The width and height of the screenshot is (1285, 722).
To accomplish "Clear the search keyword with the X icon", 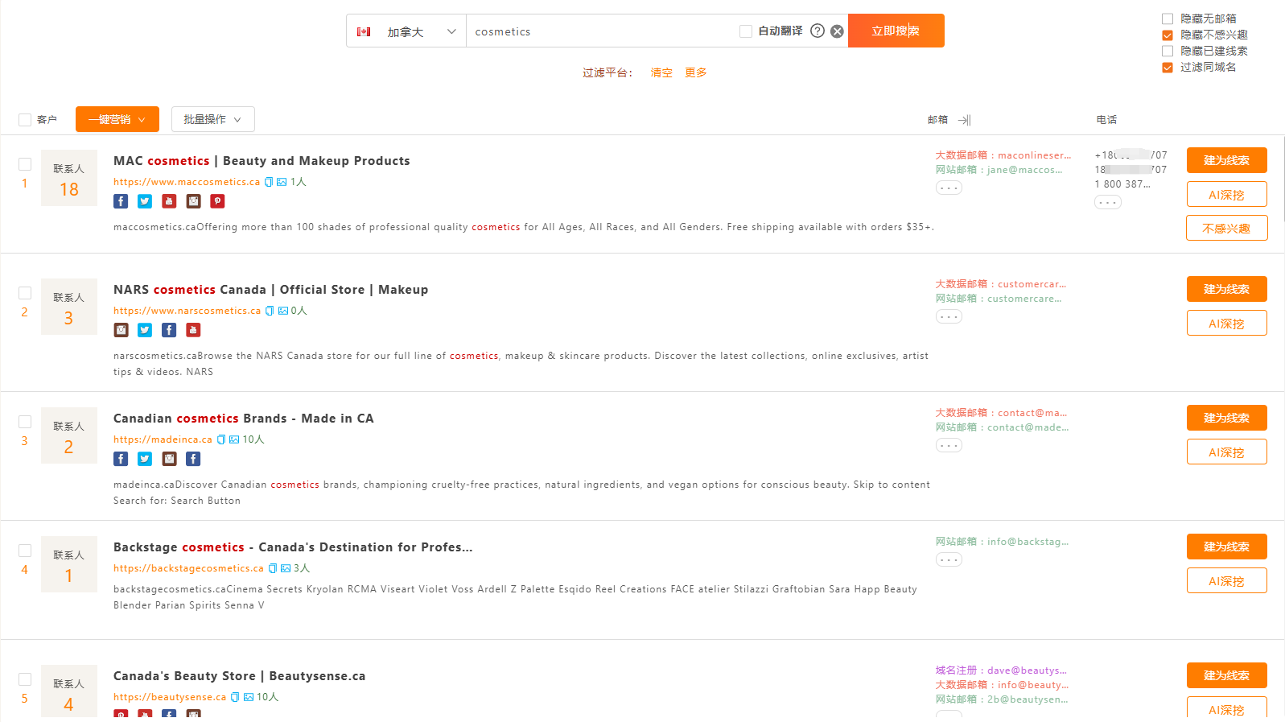I will click(837, 31).
